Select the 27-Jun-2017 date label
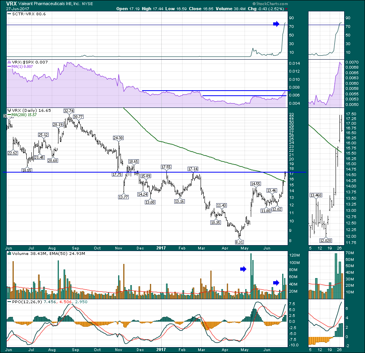The height and width of the screenshot is (353, 365). coord(18,9)
